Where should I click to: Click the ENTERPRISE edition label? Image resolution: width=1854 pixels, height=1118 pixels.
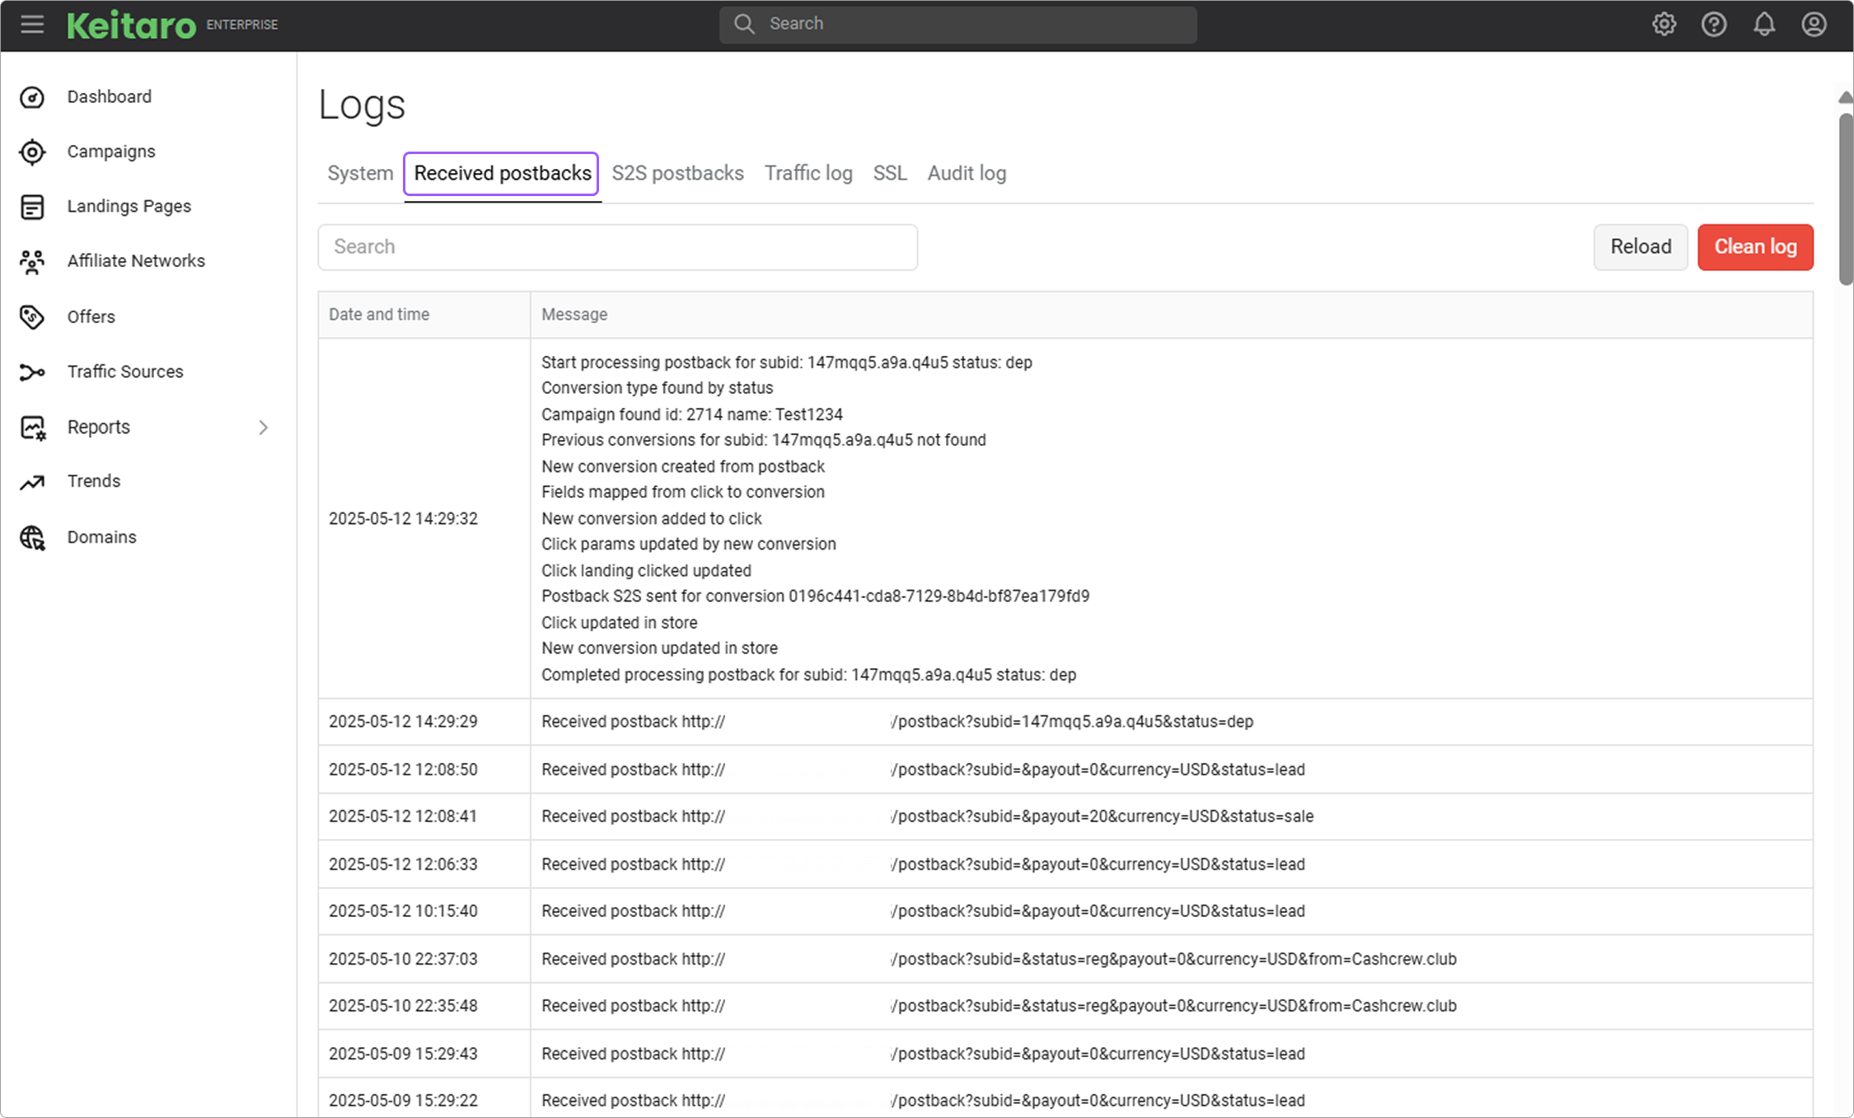tap(242, 25)
